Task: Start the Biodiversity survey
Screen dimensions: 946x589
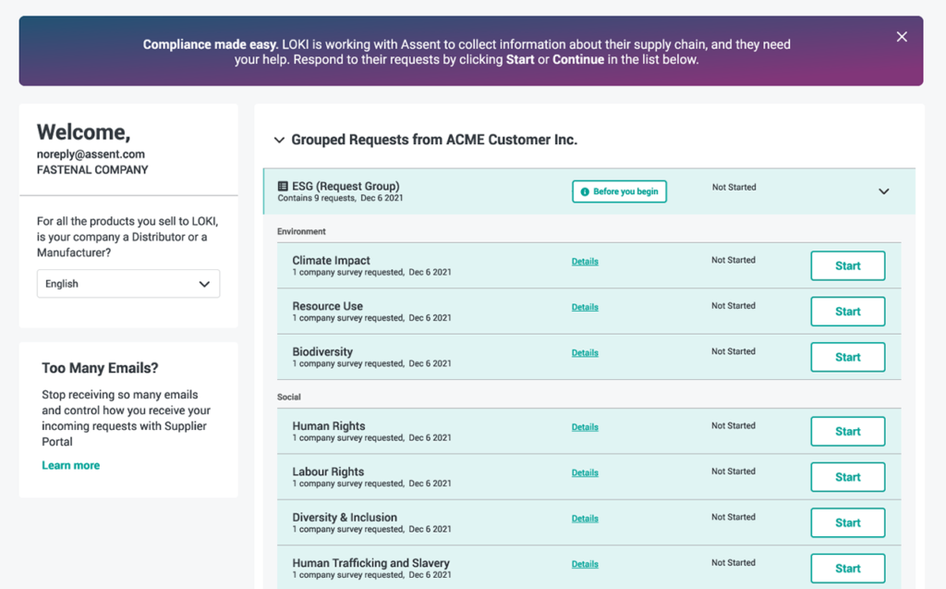Action: [x=847, y=357]
